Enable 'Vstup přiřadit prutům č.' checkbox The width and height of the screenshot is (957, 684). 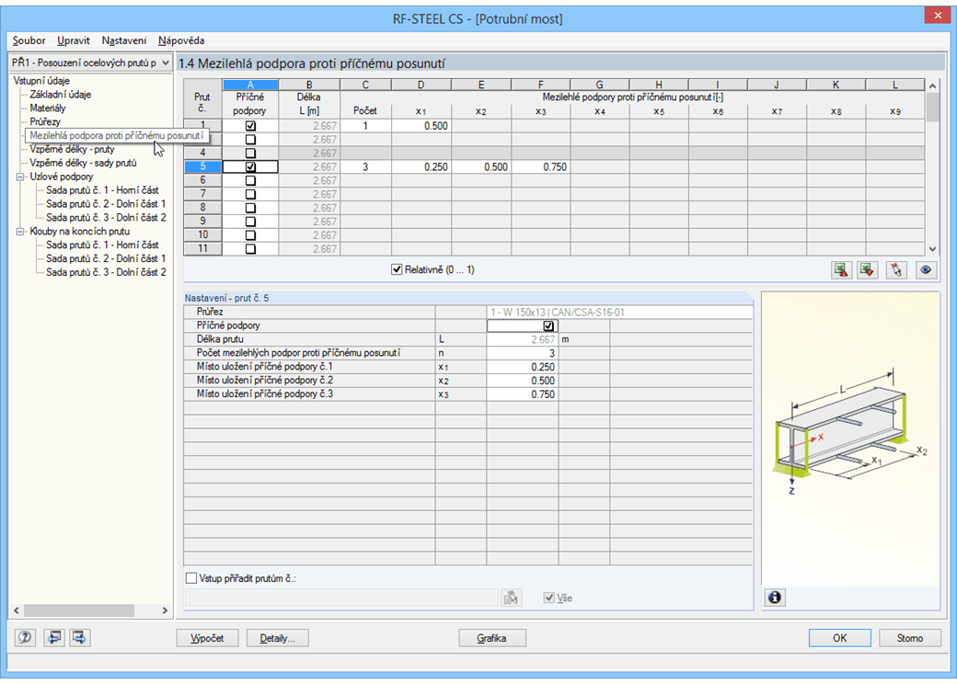[x=191, y=578]
